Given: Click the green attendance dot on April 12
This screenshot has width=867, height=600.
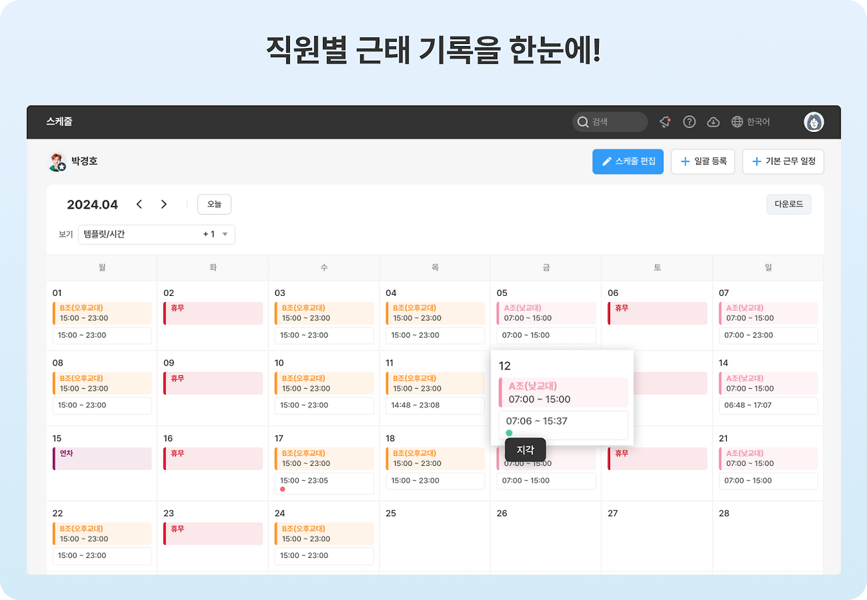Looking at the screenshot, I should pos(509,433).
